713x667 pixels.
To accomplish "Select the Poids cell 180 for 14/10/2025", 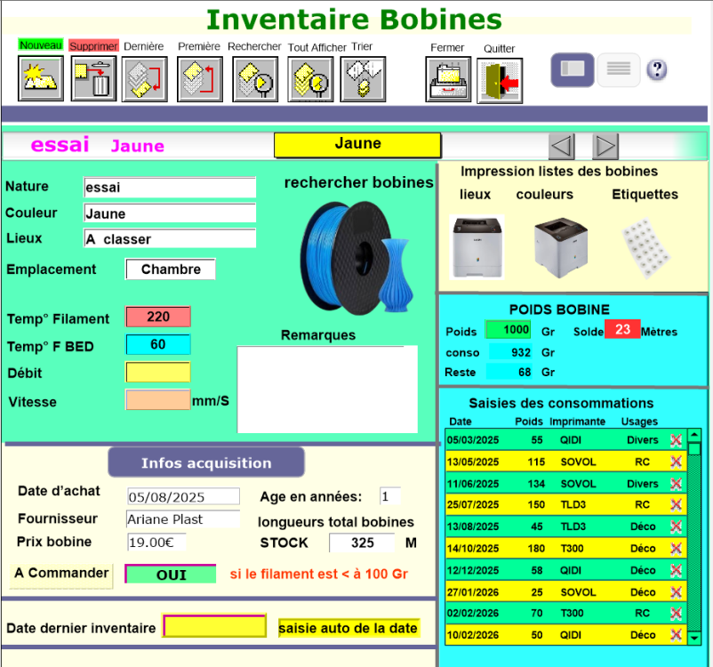I will (x=536, y=548).
